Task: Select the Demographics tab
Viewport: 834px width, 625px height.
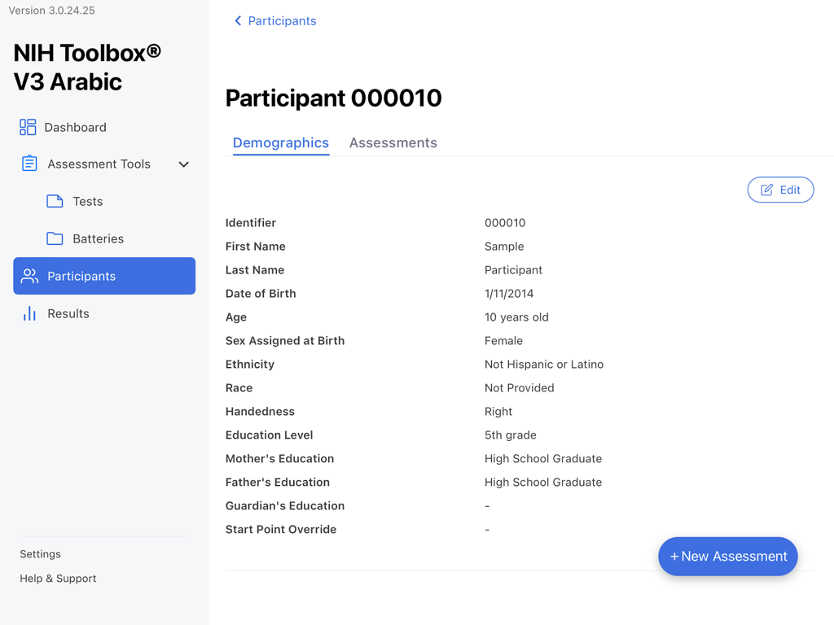Action: coord(280,142)
